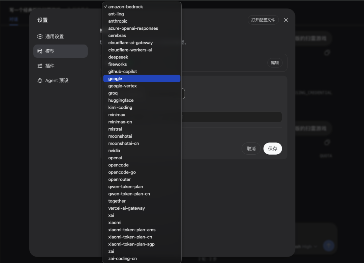Screen dimensions: 364x263
Task: Choose xiaomi-token-plan-ams option
Action: click(142, 230)
